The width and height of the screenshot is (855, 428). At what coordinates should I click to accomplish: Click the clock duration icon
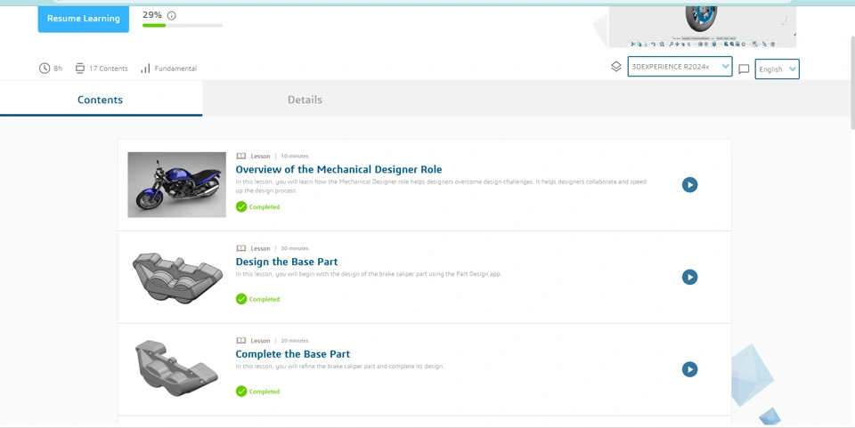coord(45,69)
